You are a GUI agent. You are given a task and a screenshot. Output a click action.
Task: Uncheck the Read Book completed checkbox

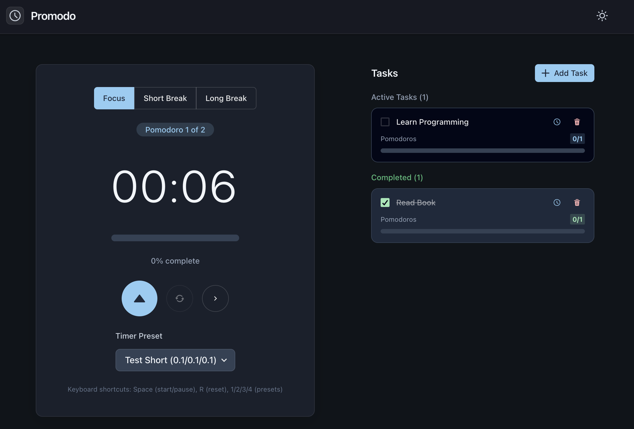(x=385, y=203)
